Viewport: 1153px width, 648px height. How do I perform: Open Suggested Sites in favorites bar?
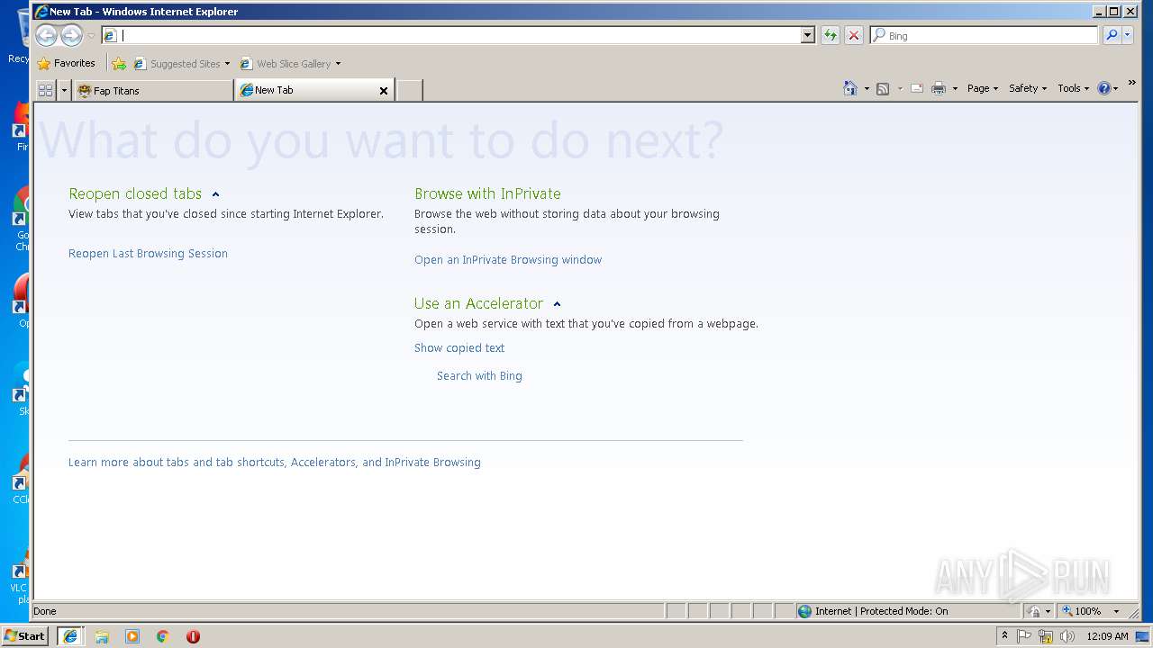pyautogui.click(x=181, y=64)
